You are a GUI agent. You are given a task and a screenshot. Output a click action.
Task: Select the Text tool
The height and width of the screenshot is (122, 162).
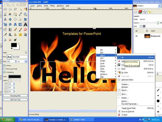pyautogui.click(x=25, y=24)
